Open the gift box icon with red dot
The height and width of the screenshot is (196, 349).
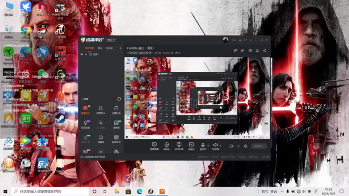(x=236, y=51)
